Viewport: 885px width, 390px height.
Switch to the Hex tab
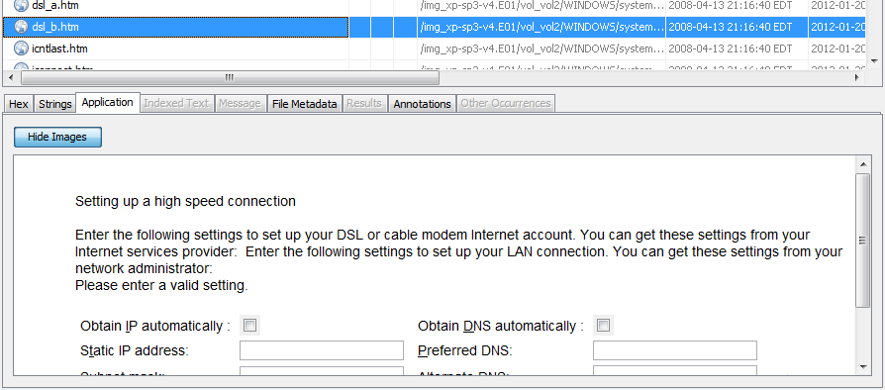pyautogui.click(x=19, y=104)
